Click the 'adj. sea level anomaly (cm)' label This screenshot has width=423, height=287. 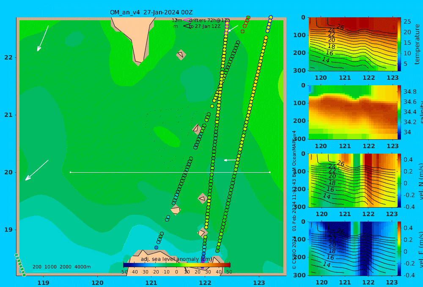point(176,259)
